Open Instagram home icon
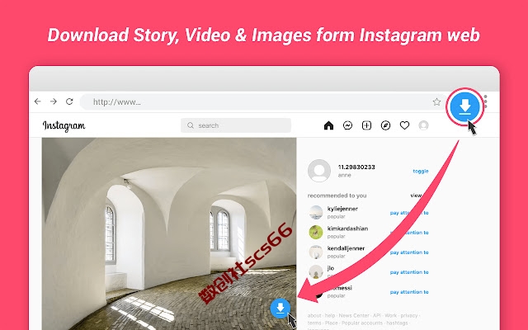 pos(328,125)
